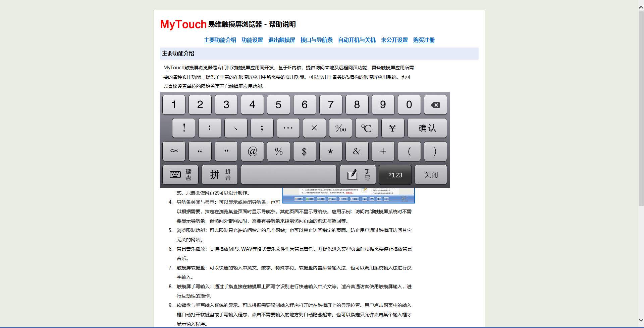This screenshot has height=328, width=644.
Task: Tap the semicolon key
Action: [262, 128]
